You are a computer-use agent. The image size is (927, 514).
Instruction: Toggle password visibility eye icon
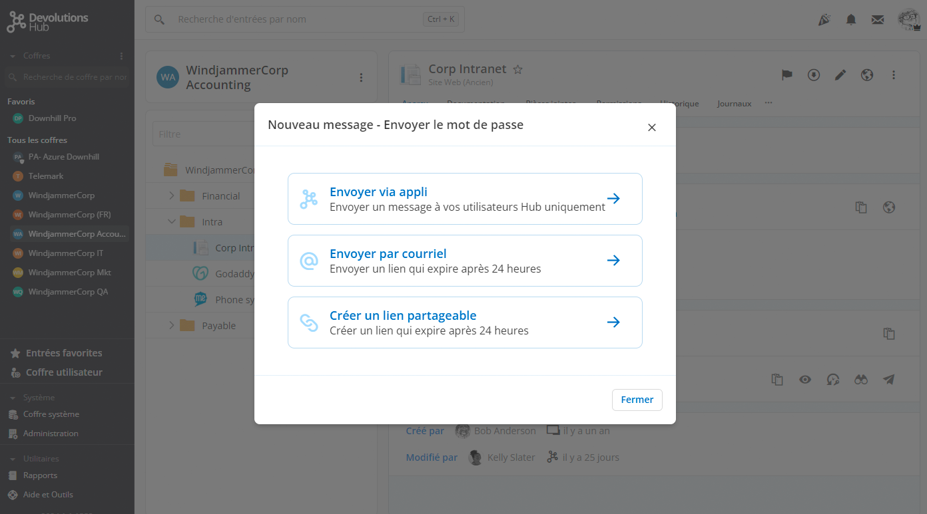[805, 380]
